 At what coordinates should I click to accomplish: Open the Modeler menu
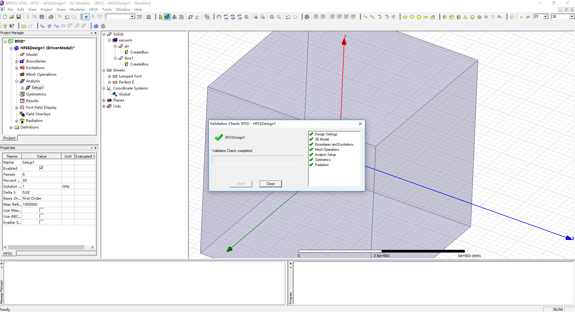click(77, 9)
